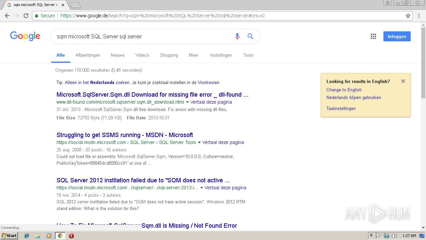The image size is (426, 240).
Task: Close the language suggestion box
Action: click(x=403, y=81)
